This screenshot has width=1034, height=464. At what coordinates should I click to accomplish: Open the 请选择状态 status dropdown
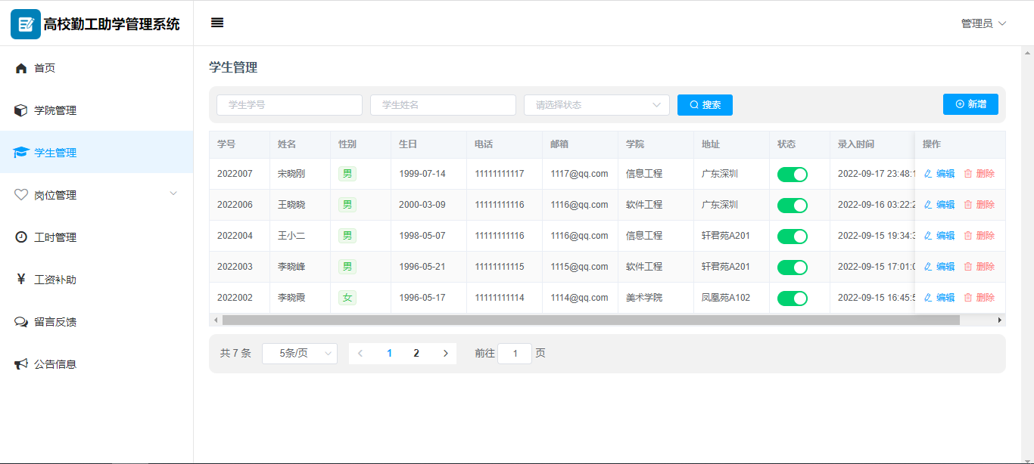[x=596, y=105]
